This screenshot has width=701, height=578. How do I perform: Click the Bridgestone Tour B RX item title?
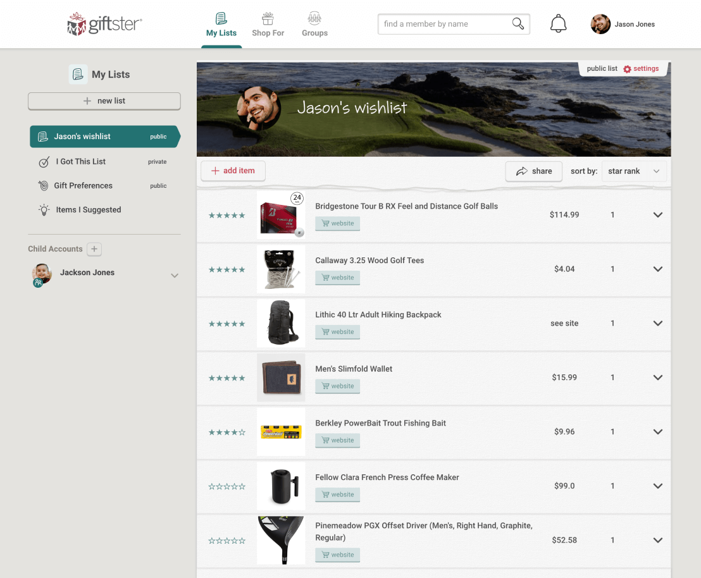pyautogui.click(x=406, y=206)
